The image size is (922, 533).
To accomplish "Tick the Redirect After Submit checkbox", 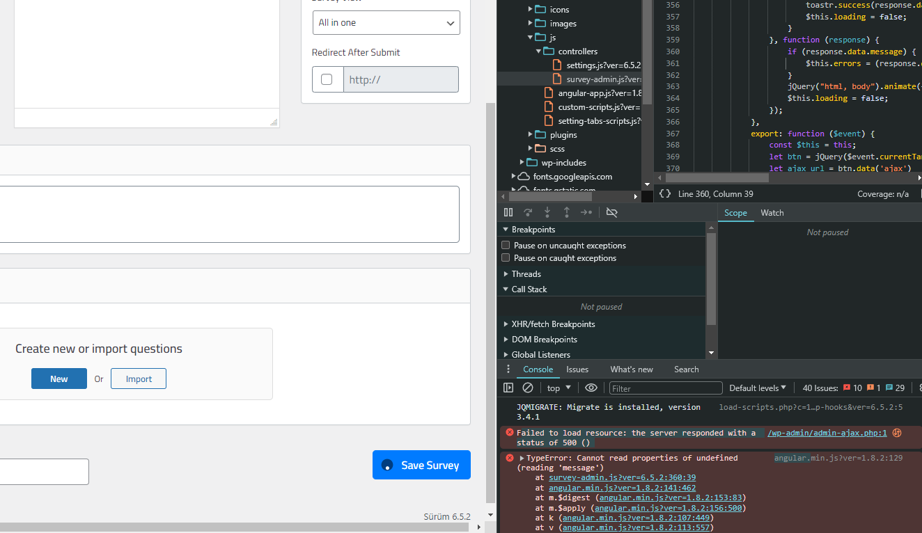I will [327, 79].
